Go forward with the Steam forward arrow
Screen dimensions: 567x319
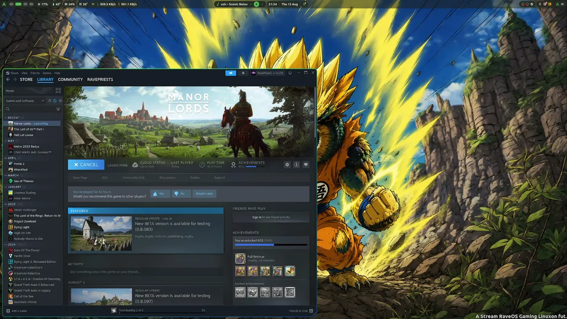click(x=15, y=79)
